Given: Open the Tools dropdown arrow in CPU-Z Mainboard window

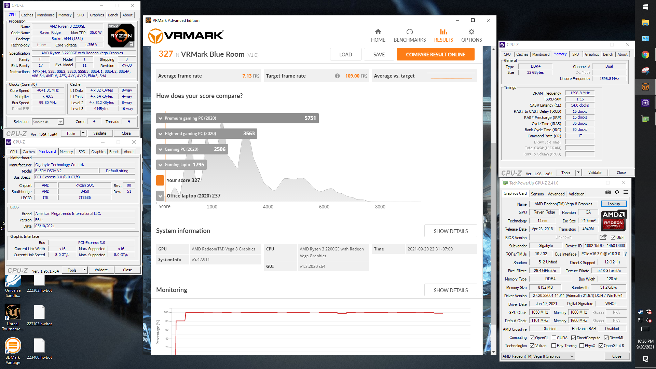Looking at the screenshot, I should (84, 270).
